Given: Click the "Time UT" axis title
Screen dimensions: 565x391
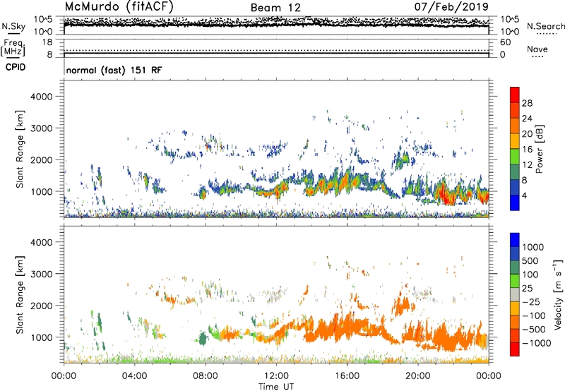Looking at the screenshot, I should coord(276,387).
